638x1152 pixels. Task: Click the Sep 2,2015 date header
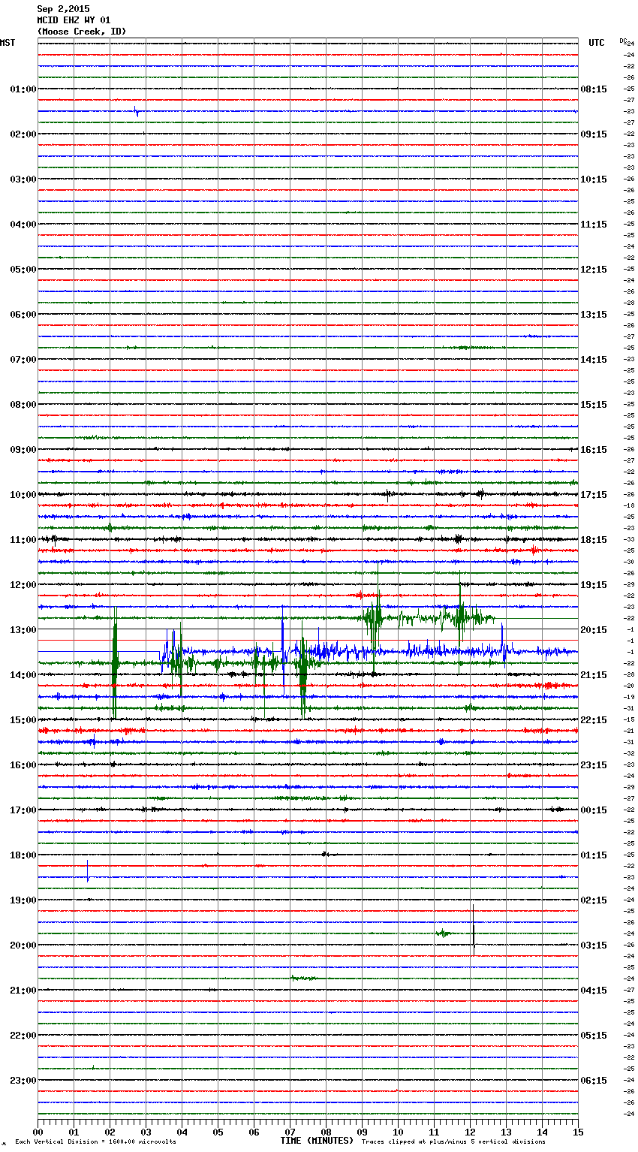coord(63,9)
